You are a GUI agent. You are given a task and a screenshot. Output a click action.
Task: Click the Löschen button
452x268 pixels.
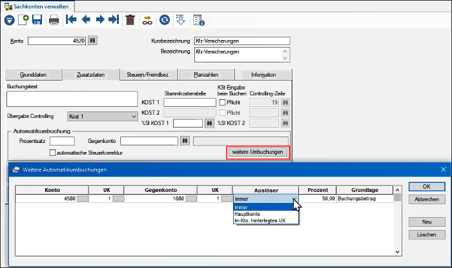pyautogui.click(x=427, y=235)
